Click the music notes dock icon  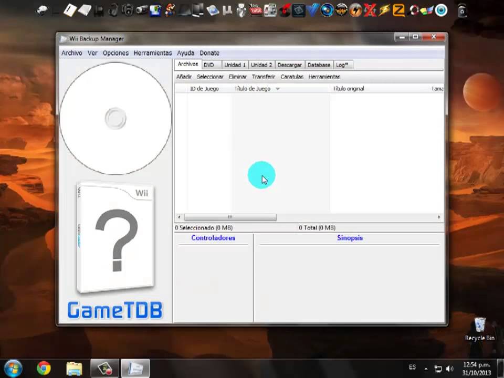270,10
